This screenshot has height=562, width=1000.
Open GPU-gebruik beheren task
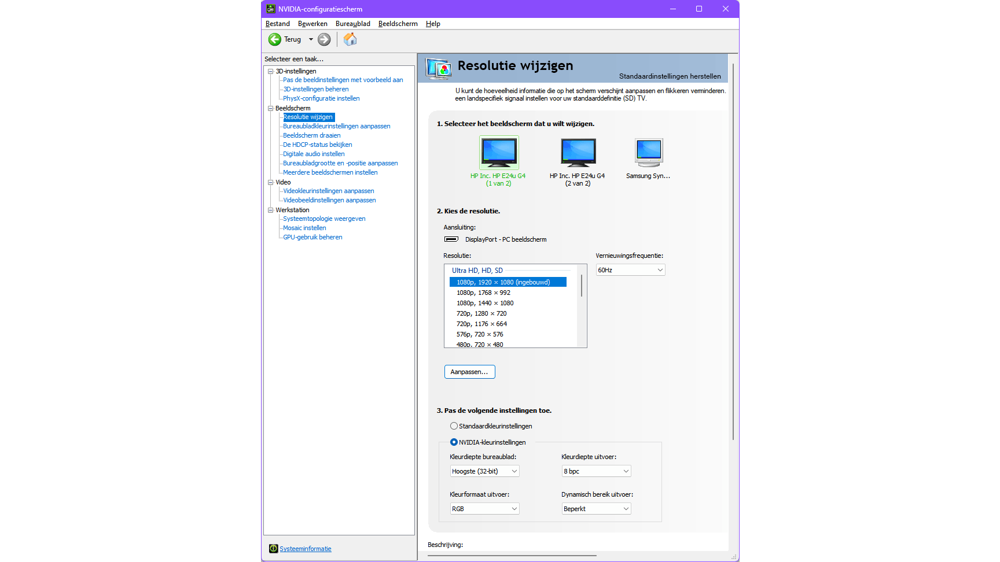pyautogui.click(x=312, y=237)
